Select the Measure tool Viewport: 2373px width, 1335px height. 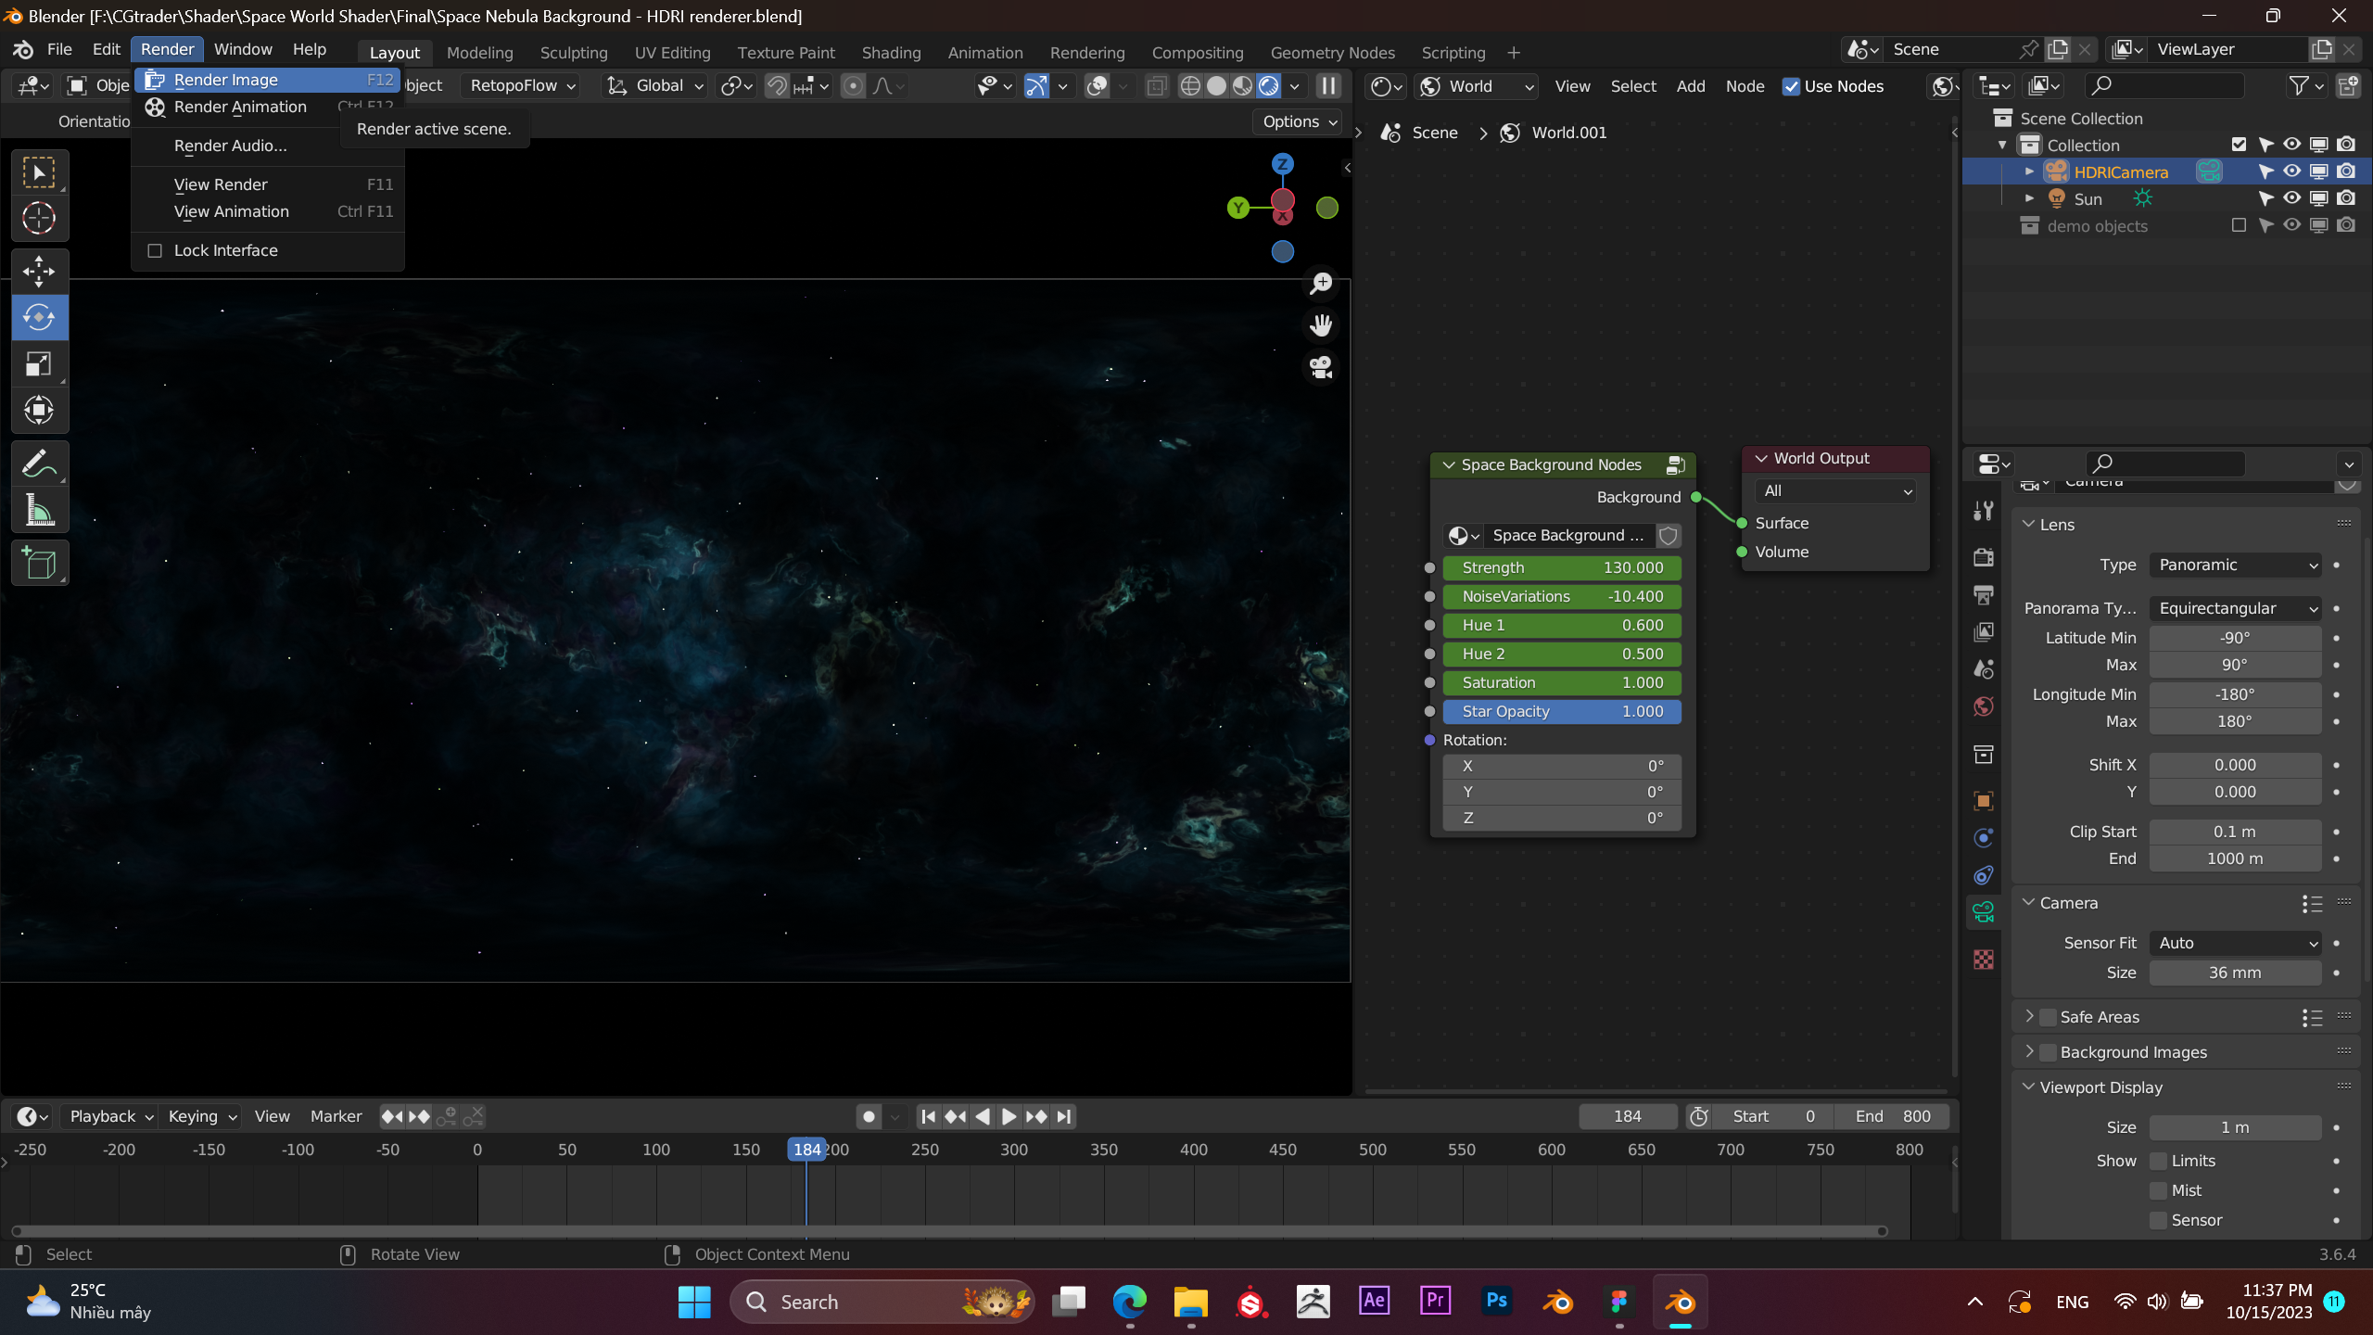[x=39, y=510]
